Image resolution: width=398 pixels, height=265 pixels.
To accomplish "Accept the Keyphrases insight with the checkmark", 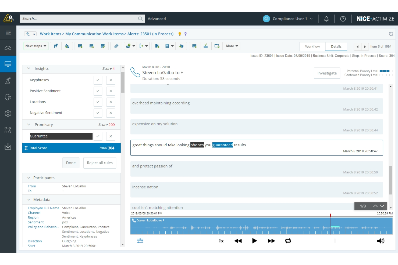I will click(x=98, y=80).
